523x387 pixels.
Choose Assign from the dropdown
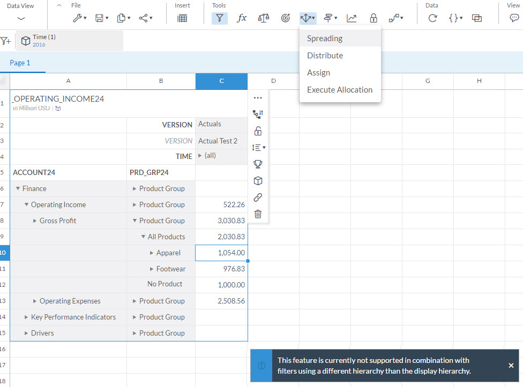pyautogui.click(x=340, y=73)
